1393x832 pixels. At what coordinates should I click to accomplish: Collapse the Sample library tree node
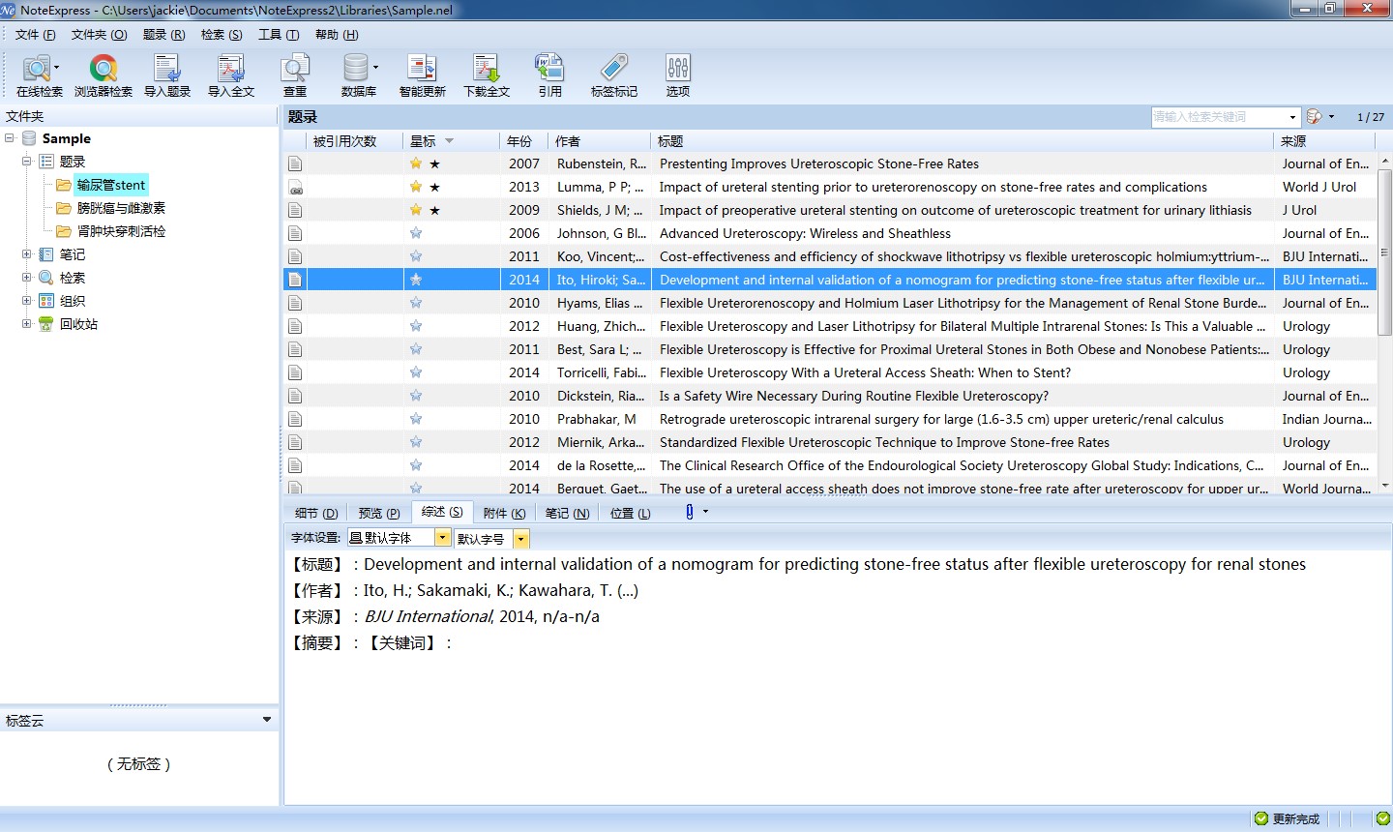[x=10, y=138]
